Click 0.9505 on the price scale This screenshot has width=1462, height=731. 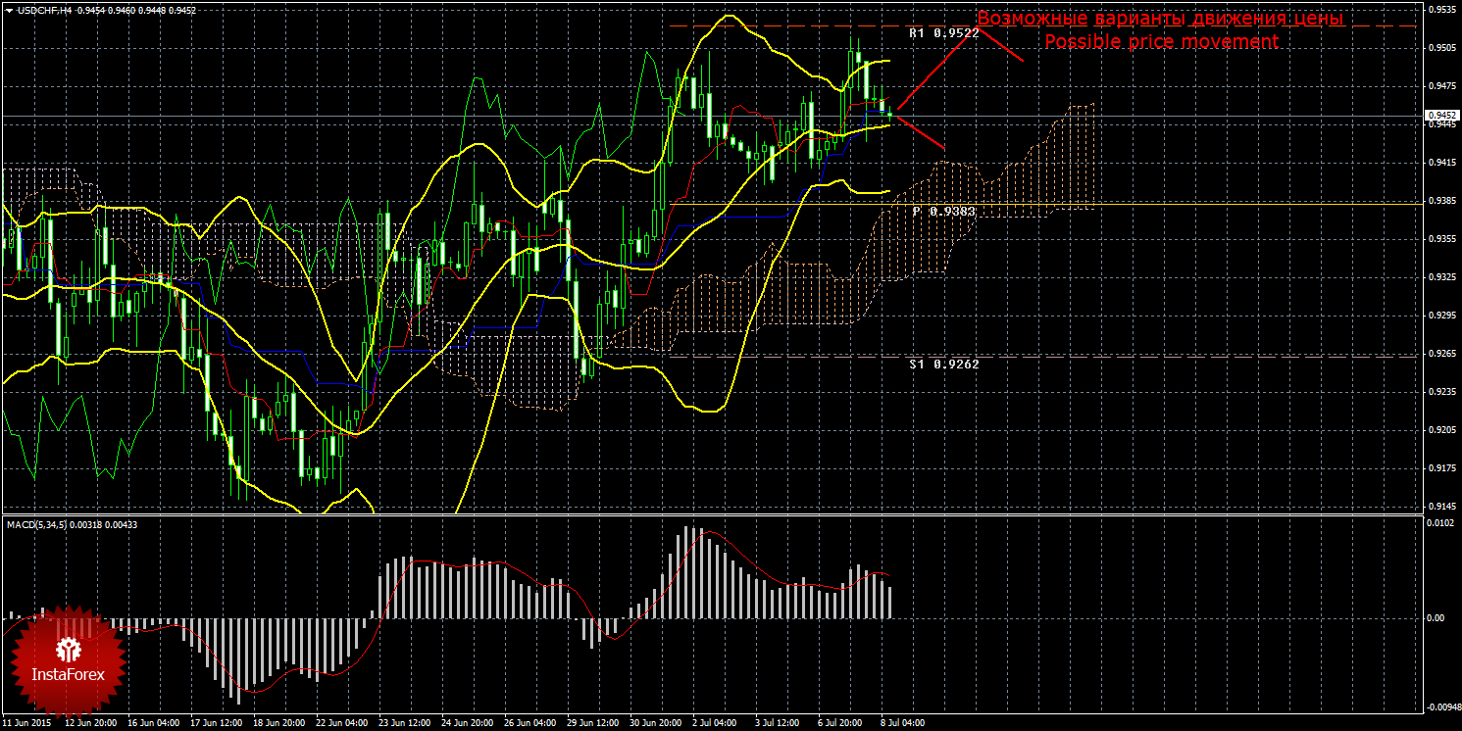1440,47
